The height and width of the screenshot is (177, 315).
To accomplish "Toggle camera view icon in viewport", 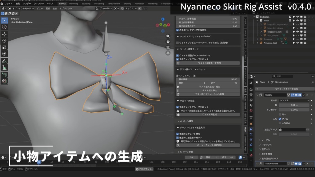I will click(168, 47).
